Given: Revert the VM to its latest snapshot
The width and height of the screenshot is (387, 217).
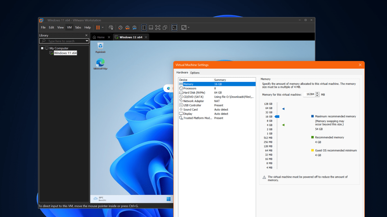Looking at the screenshot, I should click(127, 27).
